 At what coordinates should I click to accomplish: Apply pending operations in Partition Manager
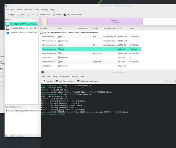coord(11,15)
